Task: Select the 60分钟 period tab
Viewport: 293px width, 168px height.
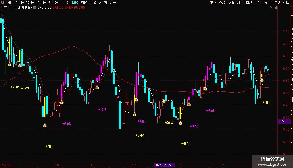Action: (x=65, y=2)
